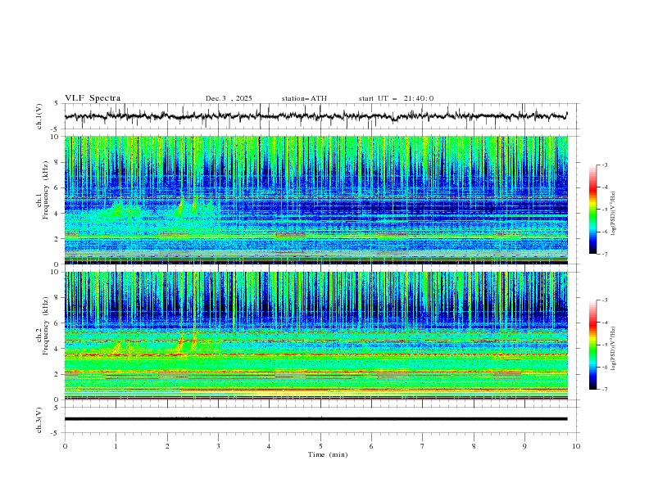Click the ch.2 "Frequency (kHz)" axis label
The image size is (649, 501).
coord(45,326)
